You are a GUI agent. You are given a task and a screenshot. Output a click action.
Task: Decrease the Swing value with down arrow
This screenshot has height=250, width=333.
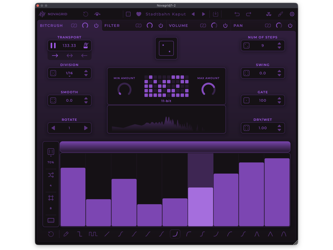[279, 75]
